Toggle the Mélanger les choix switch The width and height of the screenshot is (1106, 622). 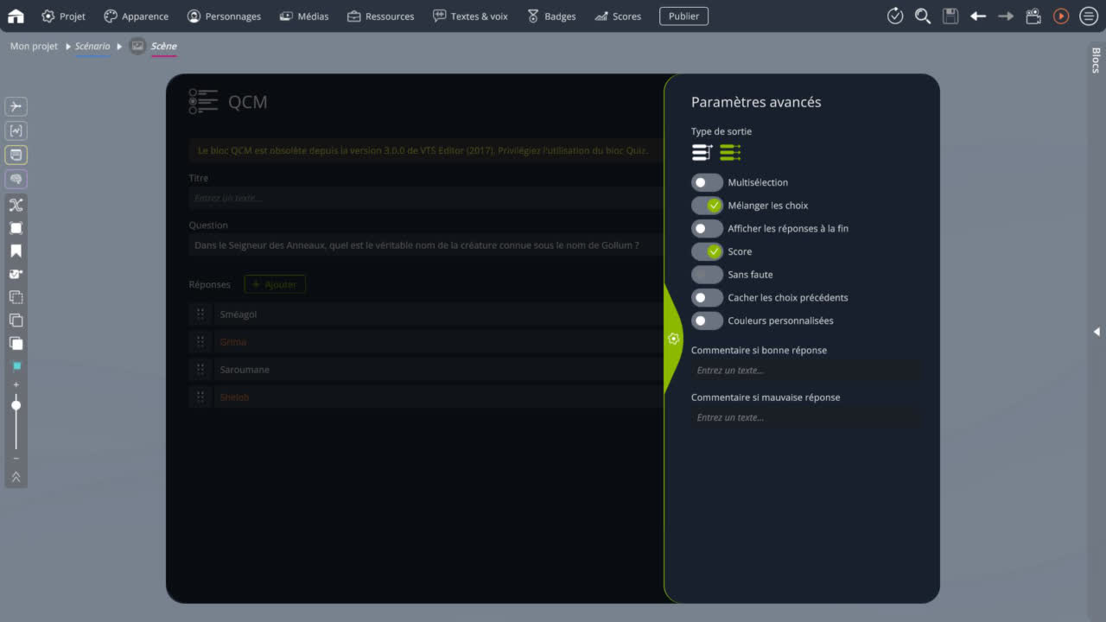click(707, 206)
